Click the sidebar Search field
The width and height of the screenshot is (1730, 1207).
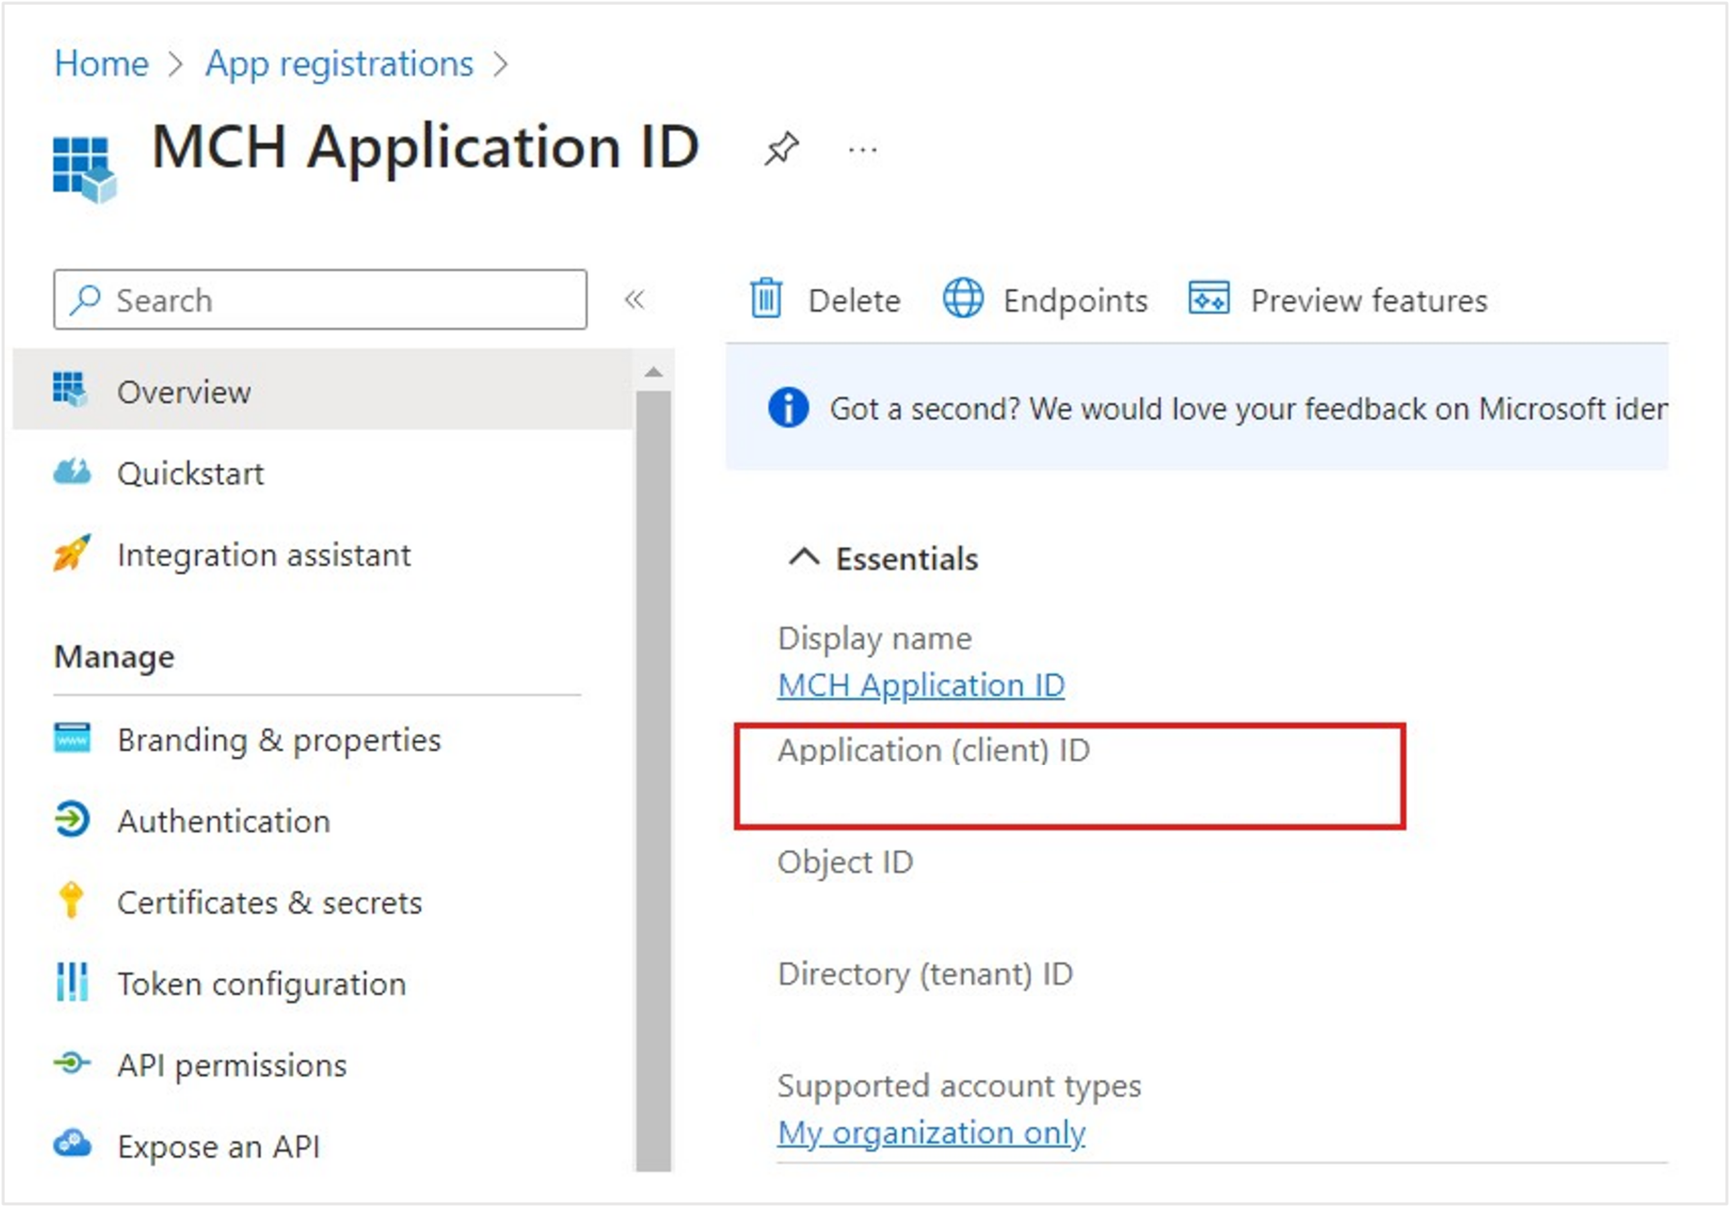click(x=320, y=300)
